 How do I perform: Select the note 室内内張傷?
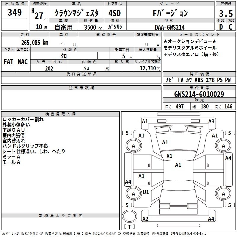13,135
